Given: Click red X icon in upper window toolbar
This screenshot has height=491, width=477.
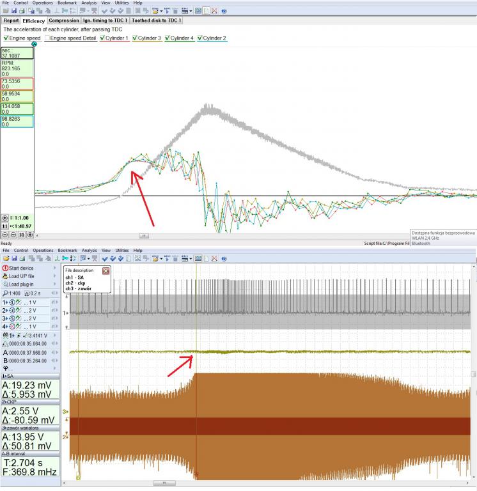Looking at the screenshot, I should [x=214, y=11].
